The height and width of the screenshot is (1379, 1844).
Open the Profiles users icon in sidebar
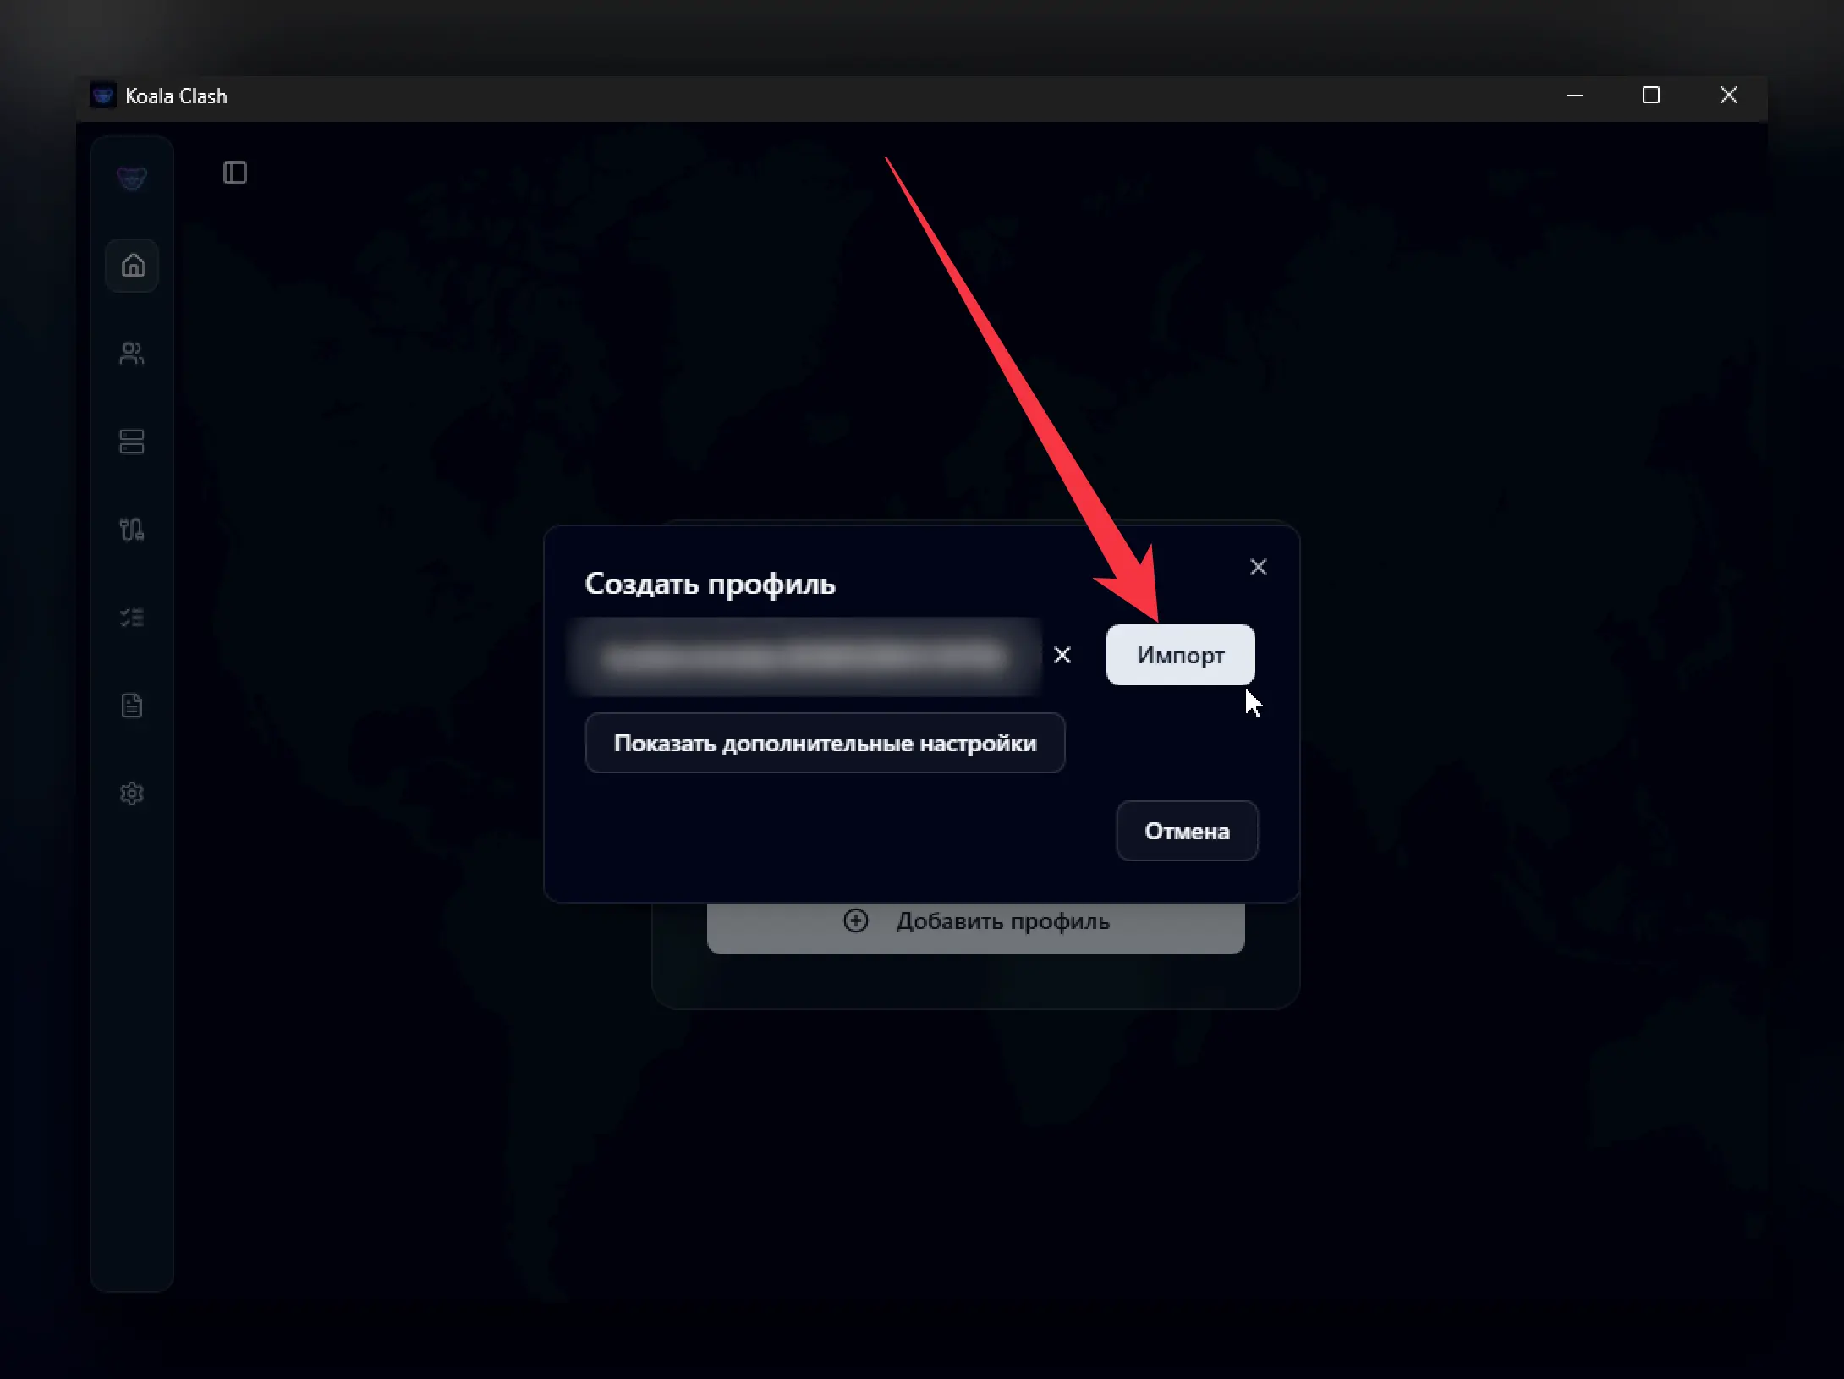point(132,354)
